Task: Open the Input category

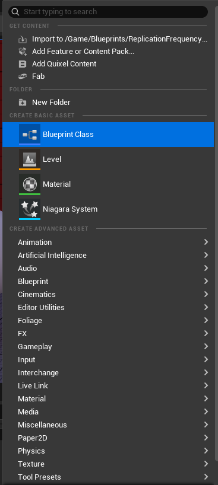Action: pos(108,360)
